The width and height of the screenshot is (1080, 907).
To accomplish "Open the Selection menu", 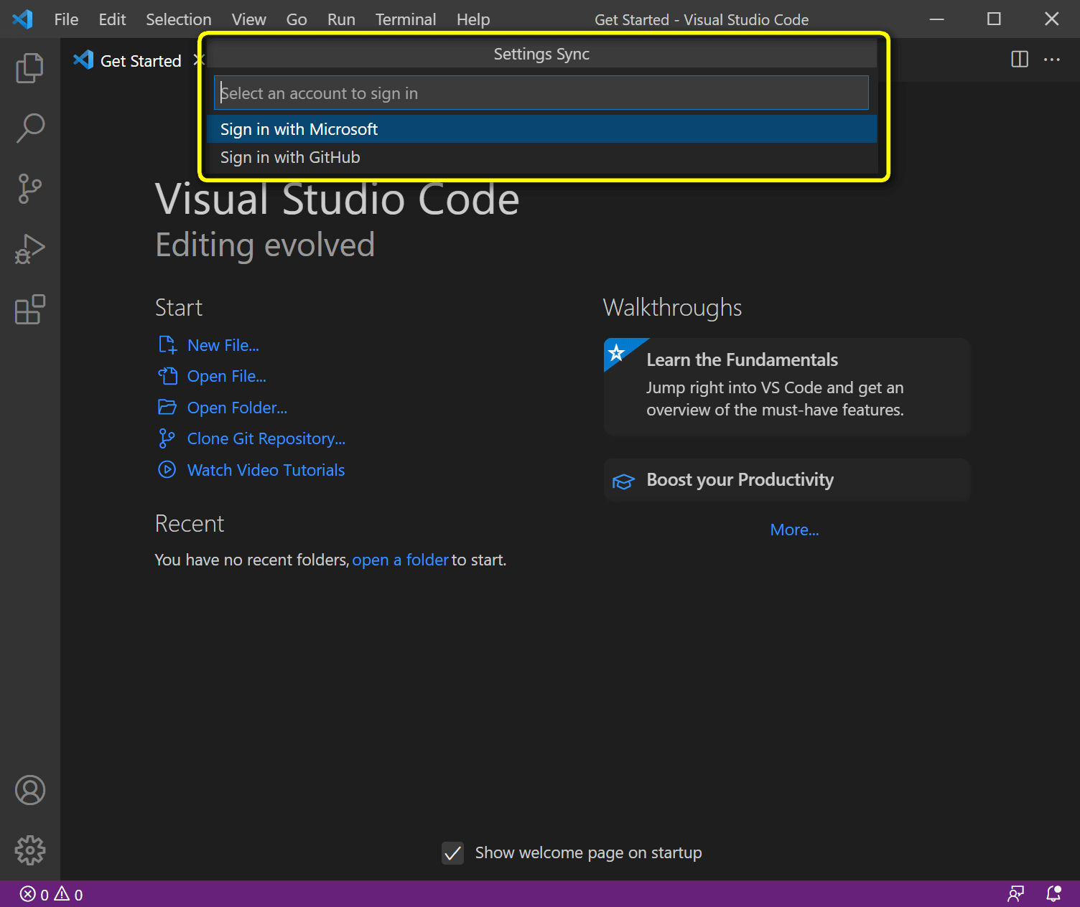I will [x=179, y=19].
